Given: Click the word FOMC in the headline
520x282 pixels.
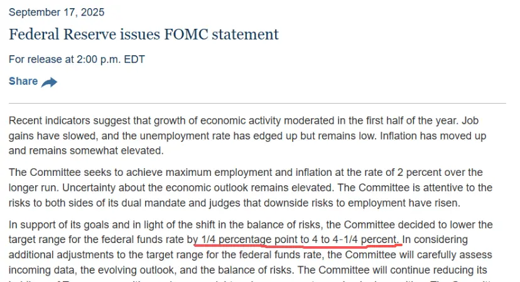Looking at the screenshot, I should [x=187, y=34].
